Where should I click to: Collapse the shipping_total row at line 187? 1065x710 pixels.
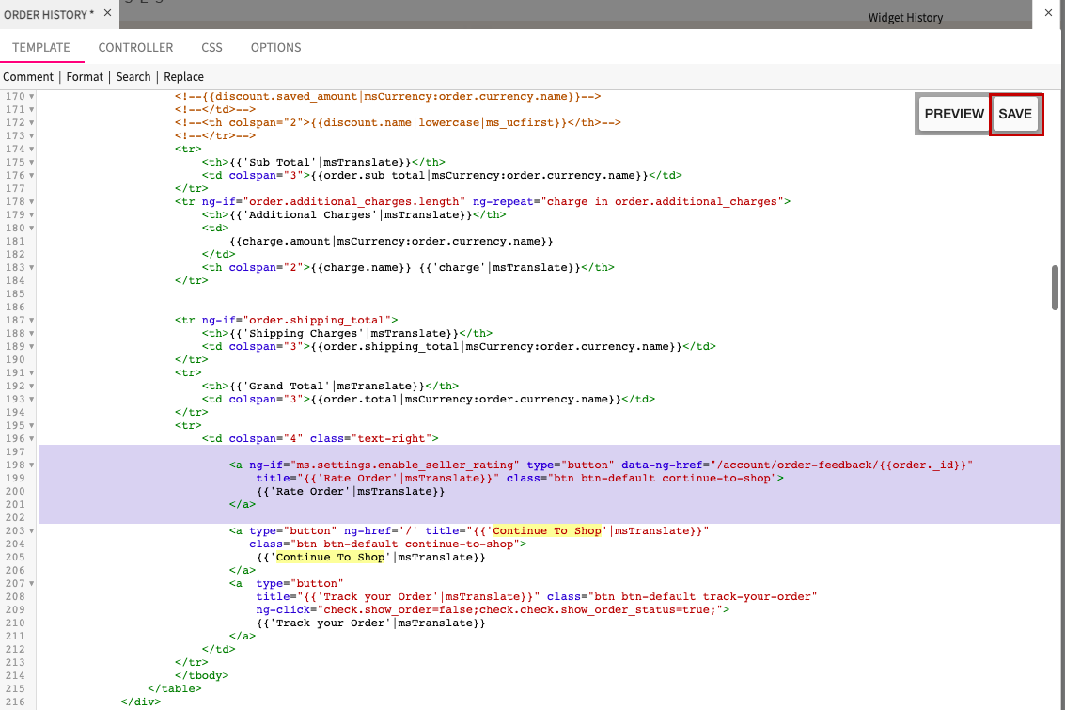[x=31, y=321]
